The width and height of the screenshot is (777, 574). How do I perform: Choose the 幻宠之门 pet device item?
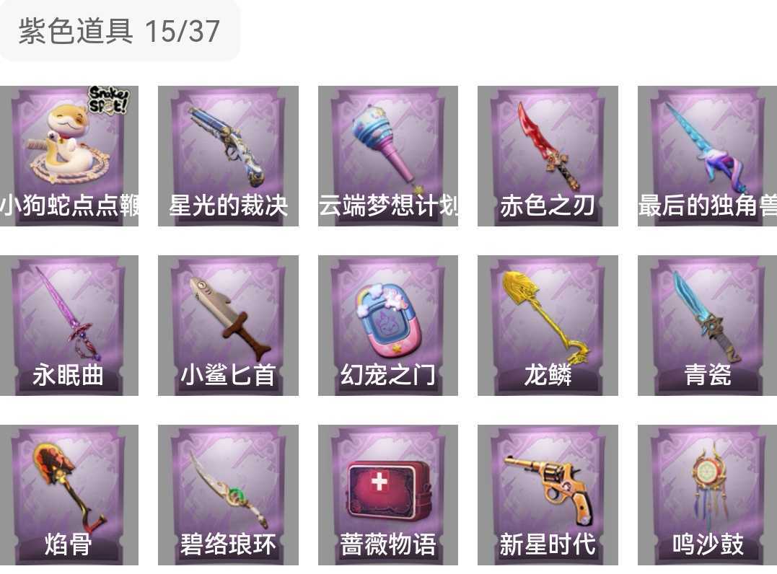click(388, 325)
